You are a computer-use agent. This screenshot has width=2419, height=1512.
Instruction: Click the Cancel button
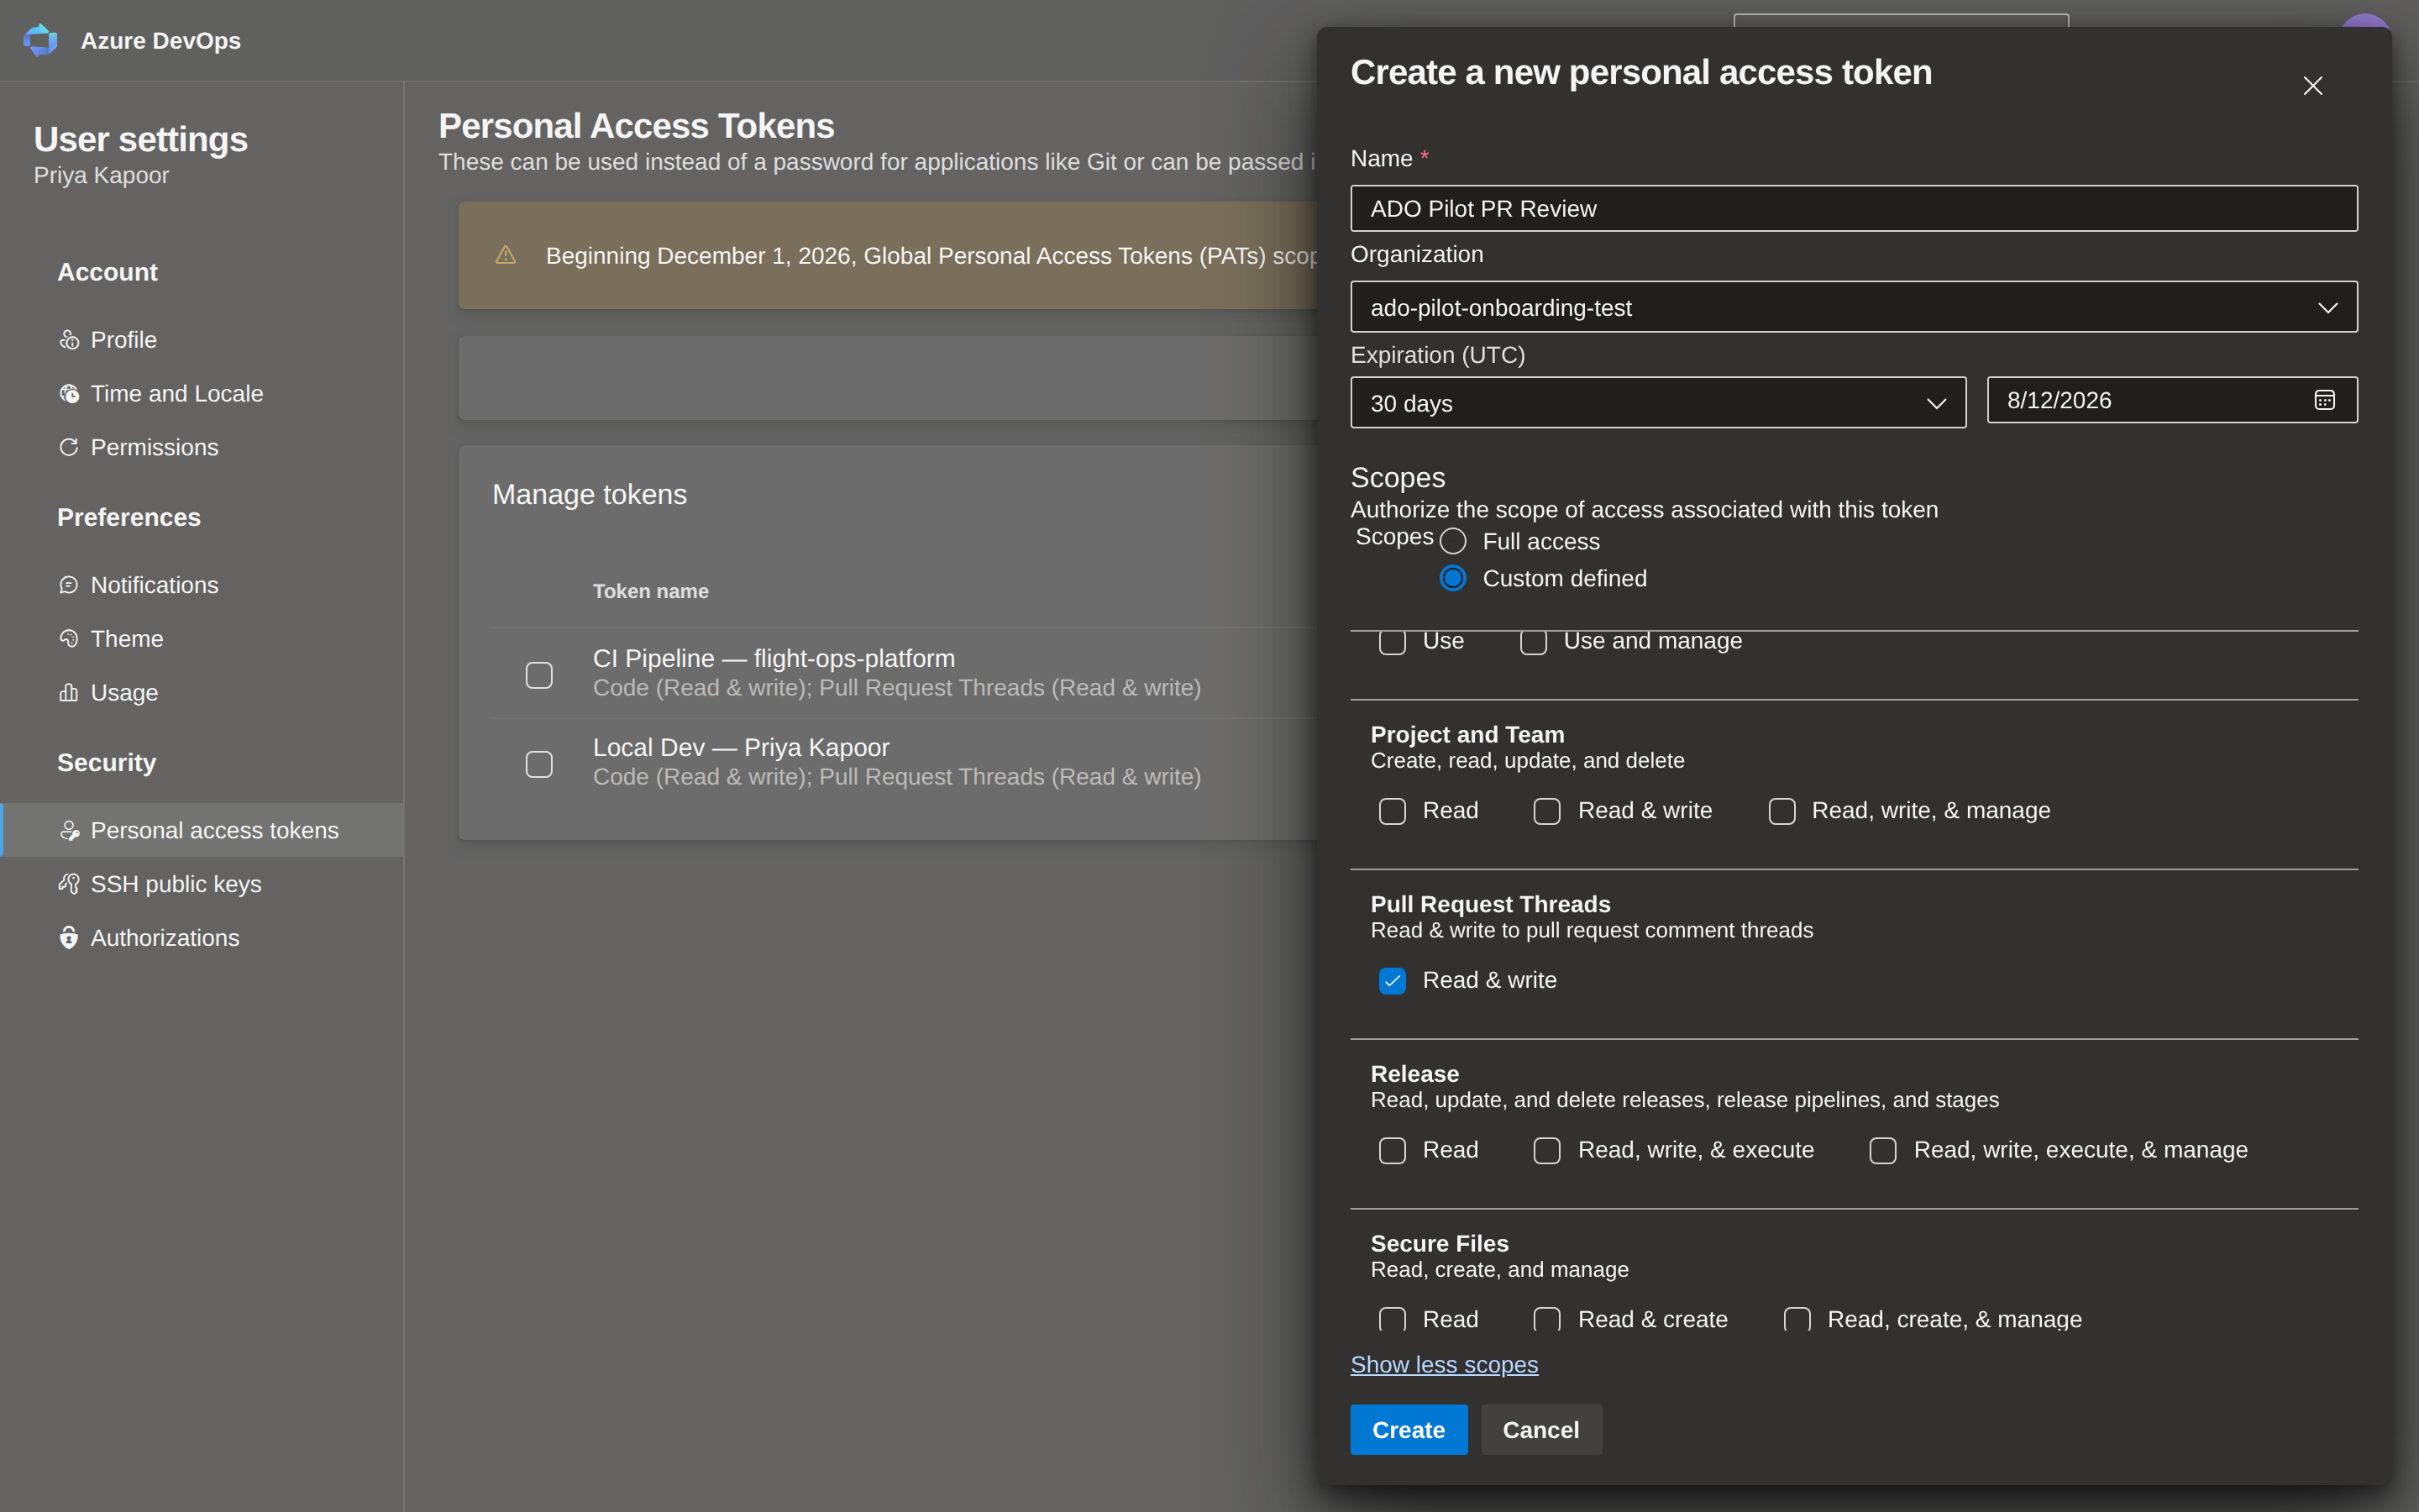tap(1540, 1430)
